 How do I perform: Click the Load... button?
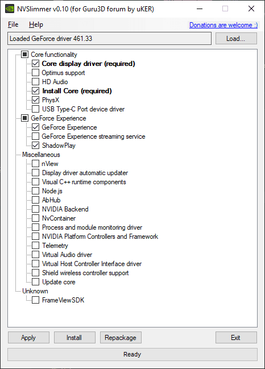click(x=236, y=39)
